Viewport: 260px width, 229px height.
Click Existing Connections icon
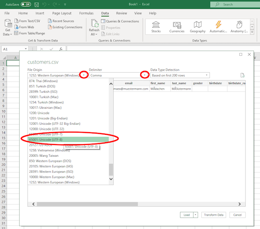[50, 27]
